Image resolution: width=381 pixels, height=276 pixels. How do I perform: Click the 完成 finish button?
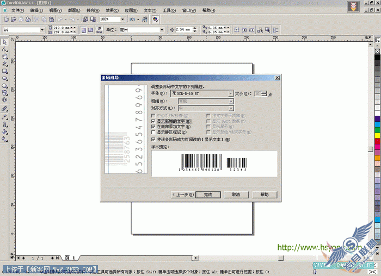pos(208,195)
